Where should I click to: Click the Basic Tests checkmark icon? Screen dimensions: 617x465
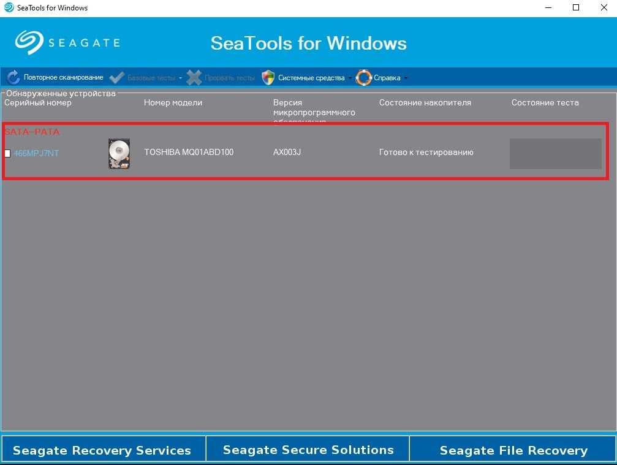point(117,77)
